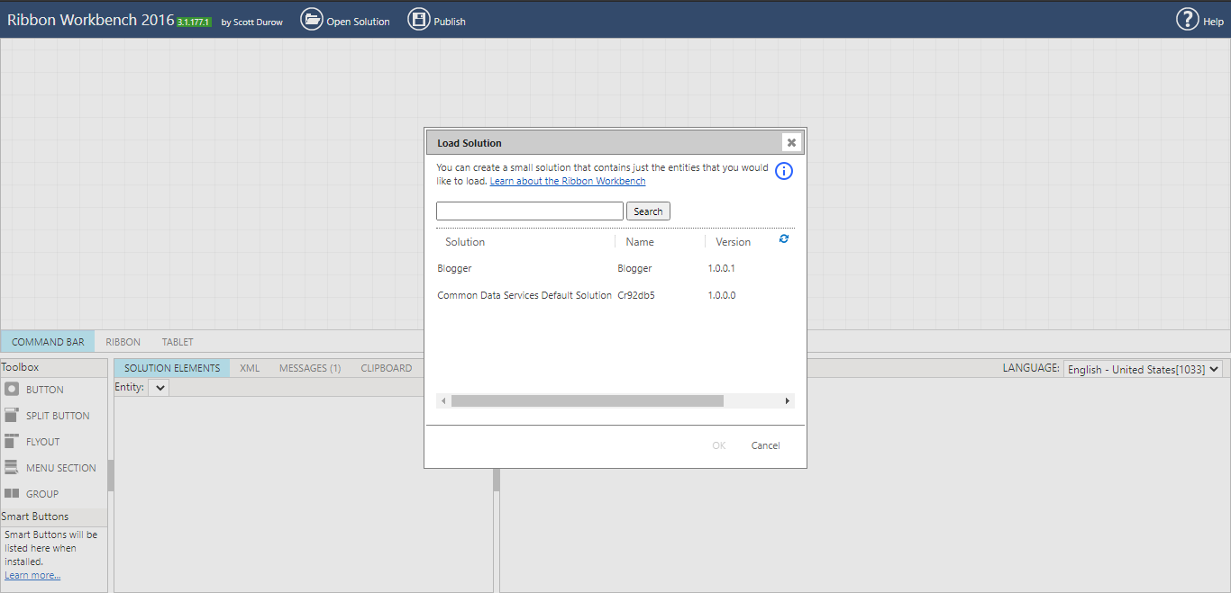This screenshot has height=593, width=1231.
Task: Switch to the TABLET tab
Action: pyautogui.click(x=177, y=341)
